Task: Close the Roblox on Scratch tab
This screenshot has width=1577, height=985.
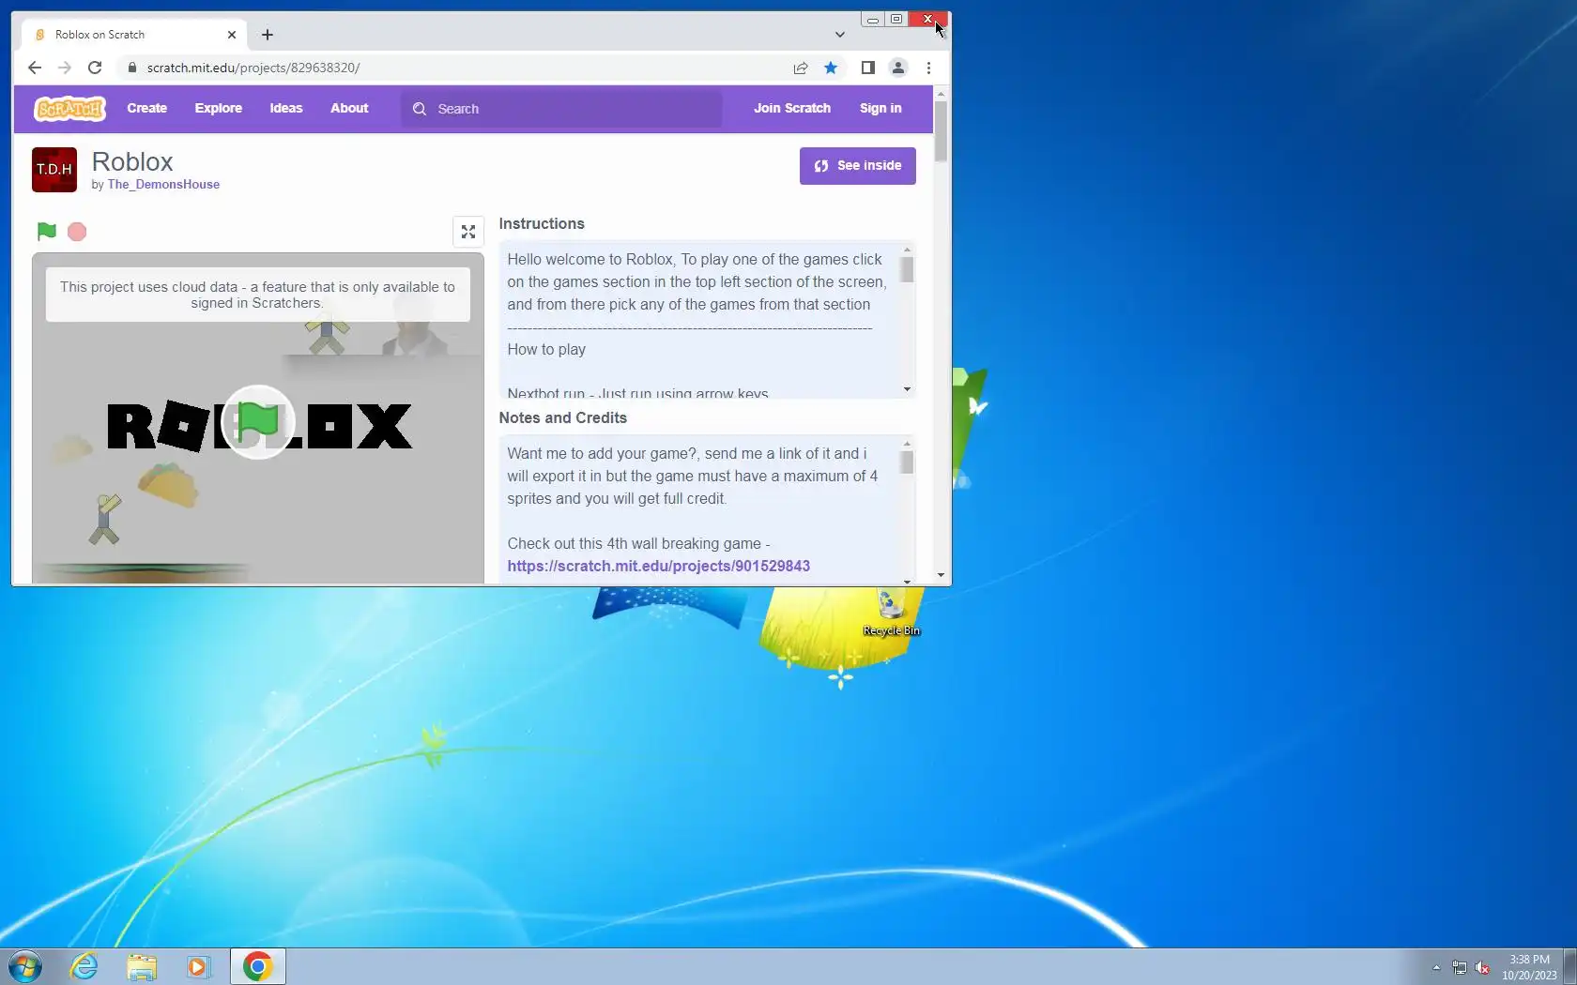Action: coord(232,35)
